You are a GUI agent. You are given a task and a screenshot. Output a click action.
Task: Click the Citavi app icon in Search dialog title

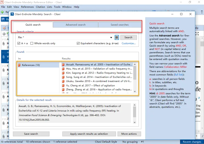tap(12, 14)
